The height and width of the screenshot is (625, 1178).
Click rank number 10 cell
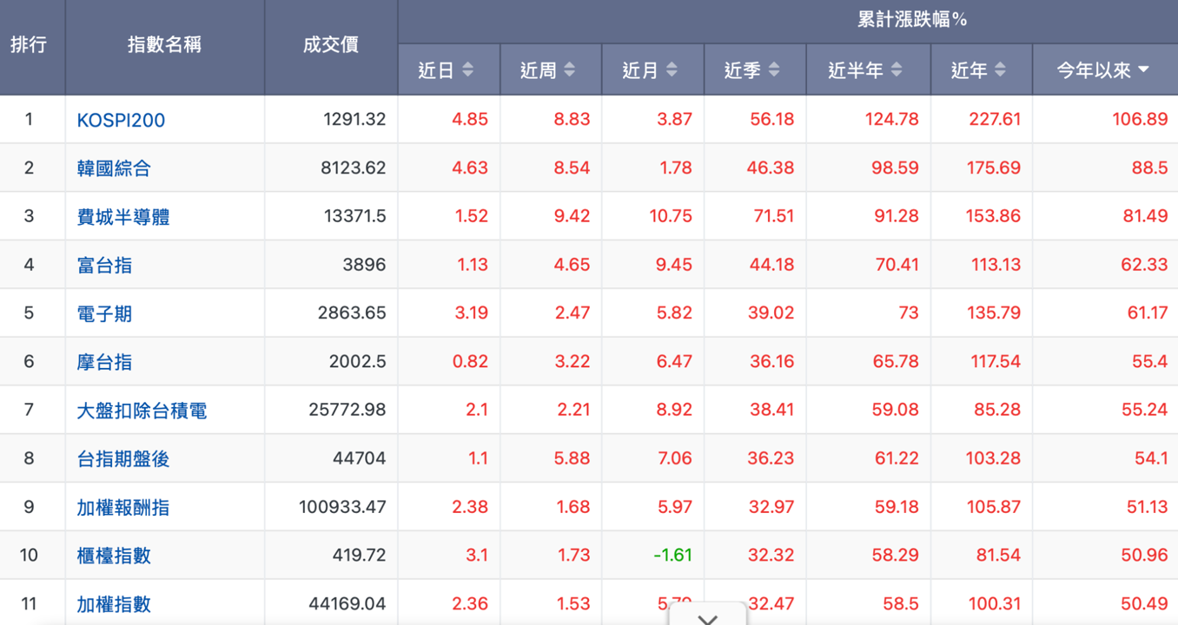[29, 556]
